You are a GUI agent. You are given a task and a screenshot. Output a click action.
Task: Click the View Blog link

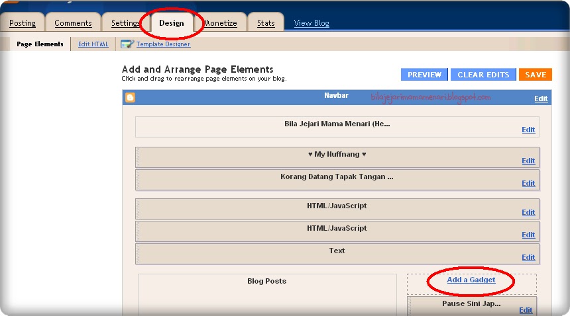(312, 23)
